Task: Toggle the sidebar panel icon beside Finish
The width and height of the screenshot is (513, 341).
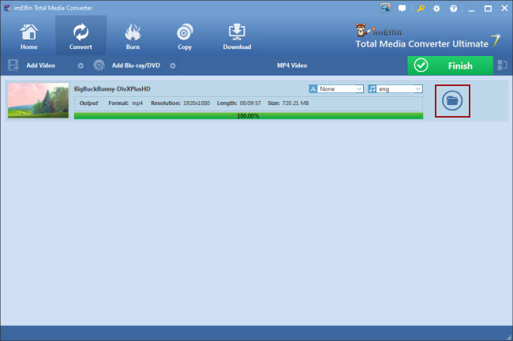Action: 502,66
